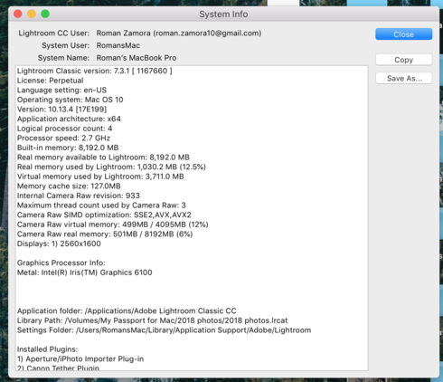Select the Lightroom Classic version line
This screenshot has width=443, height=382.
click(95, 71)
